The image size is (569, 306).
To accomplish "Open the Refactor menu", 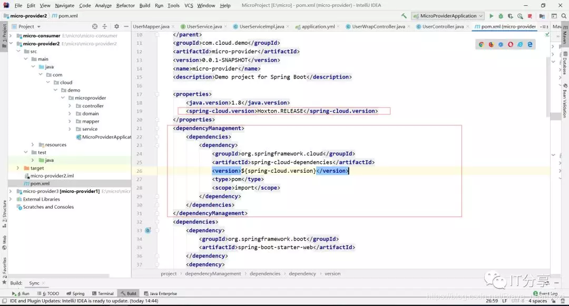I will tap(125, 5).
